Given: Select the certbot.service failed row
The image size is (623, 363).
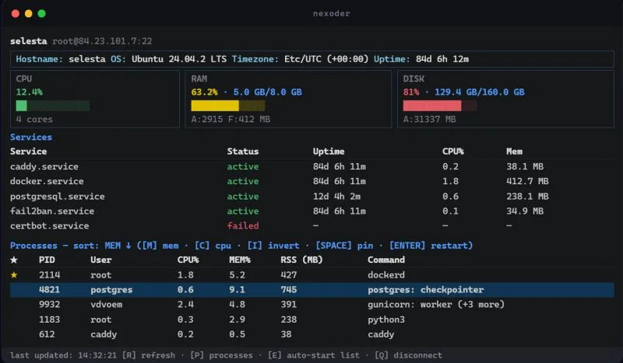Looking at the screenshot, I should pos(312,225).
